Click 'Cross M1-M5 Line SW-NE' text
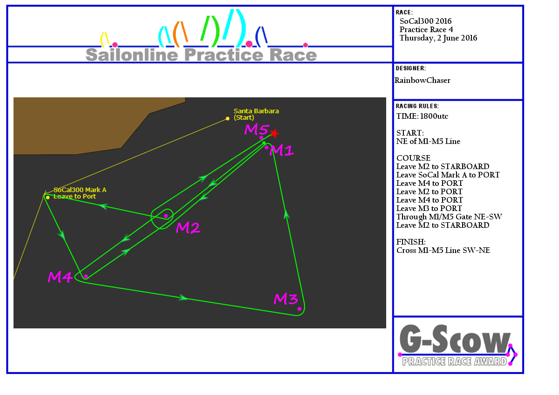Viewport: 559px width, 395px height. point(443,250)
